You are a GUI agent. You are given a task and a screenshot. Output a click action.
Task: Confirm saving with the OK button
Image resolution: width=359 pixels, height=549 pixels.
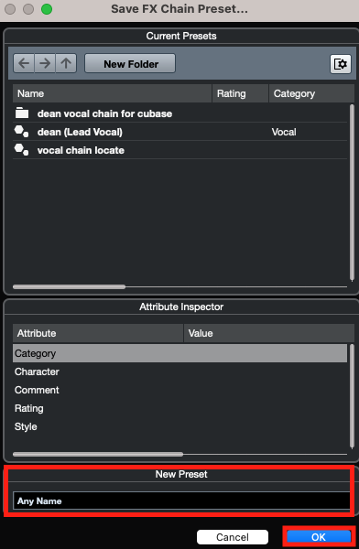click(x=319, y=537)
